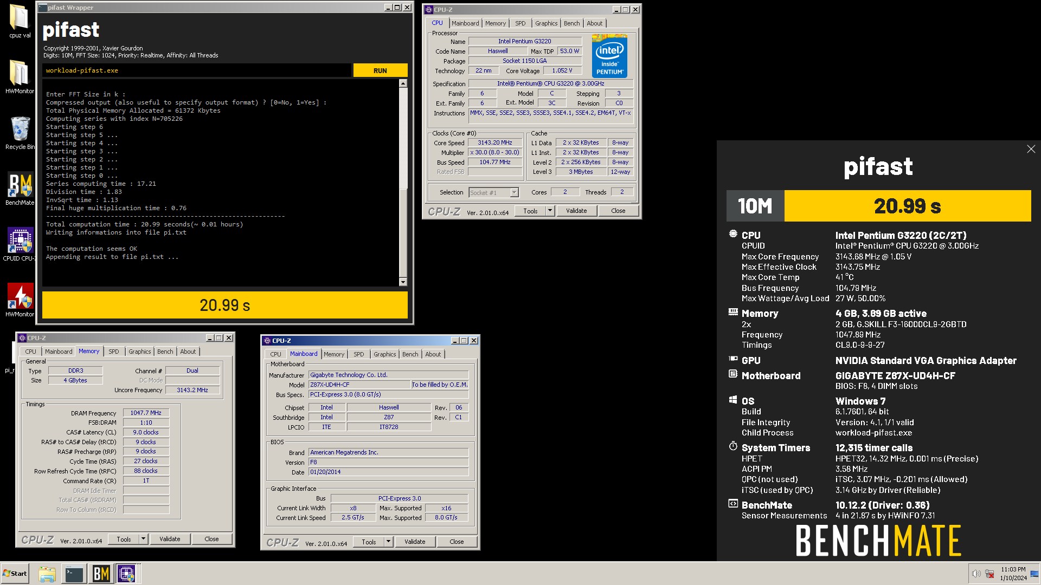Expand the Socket #1 selection dropdown
The width and height of the screenshot is (1041, 585).
[514, 193]
